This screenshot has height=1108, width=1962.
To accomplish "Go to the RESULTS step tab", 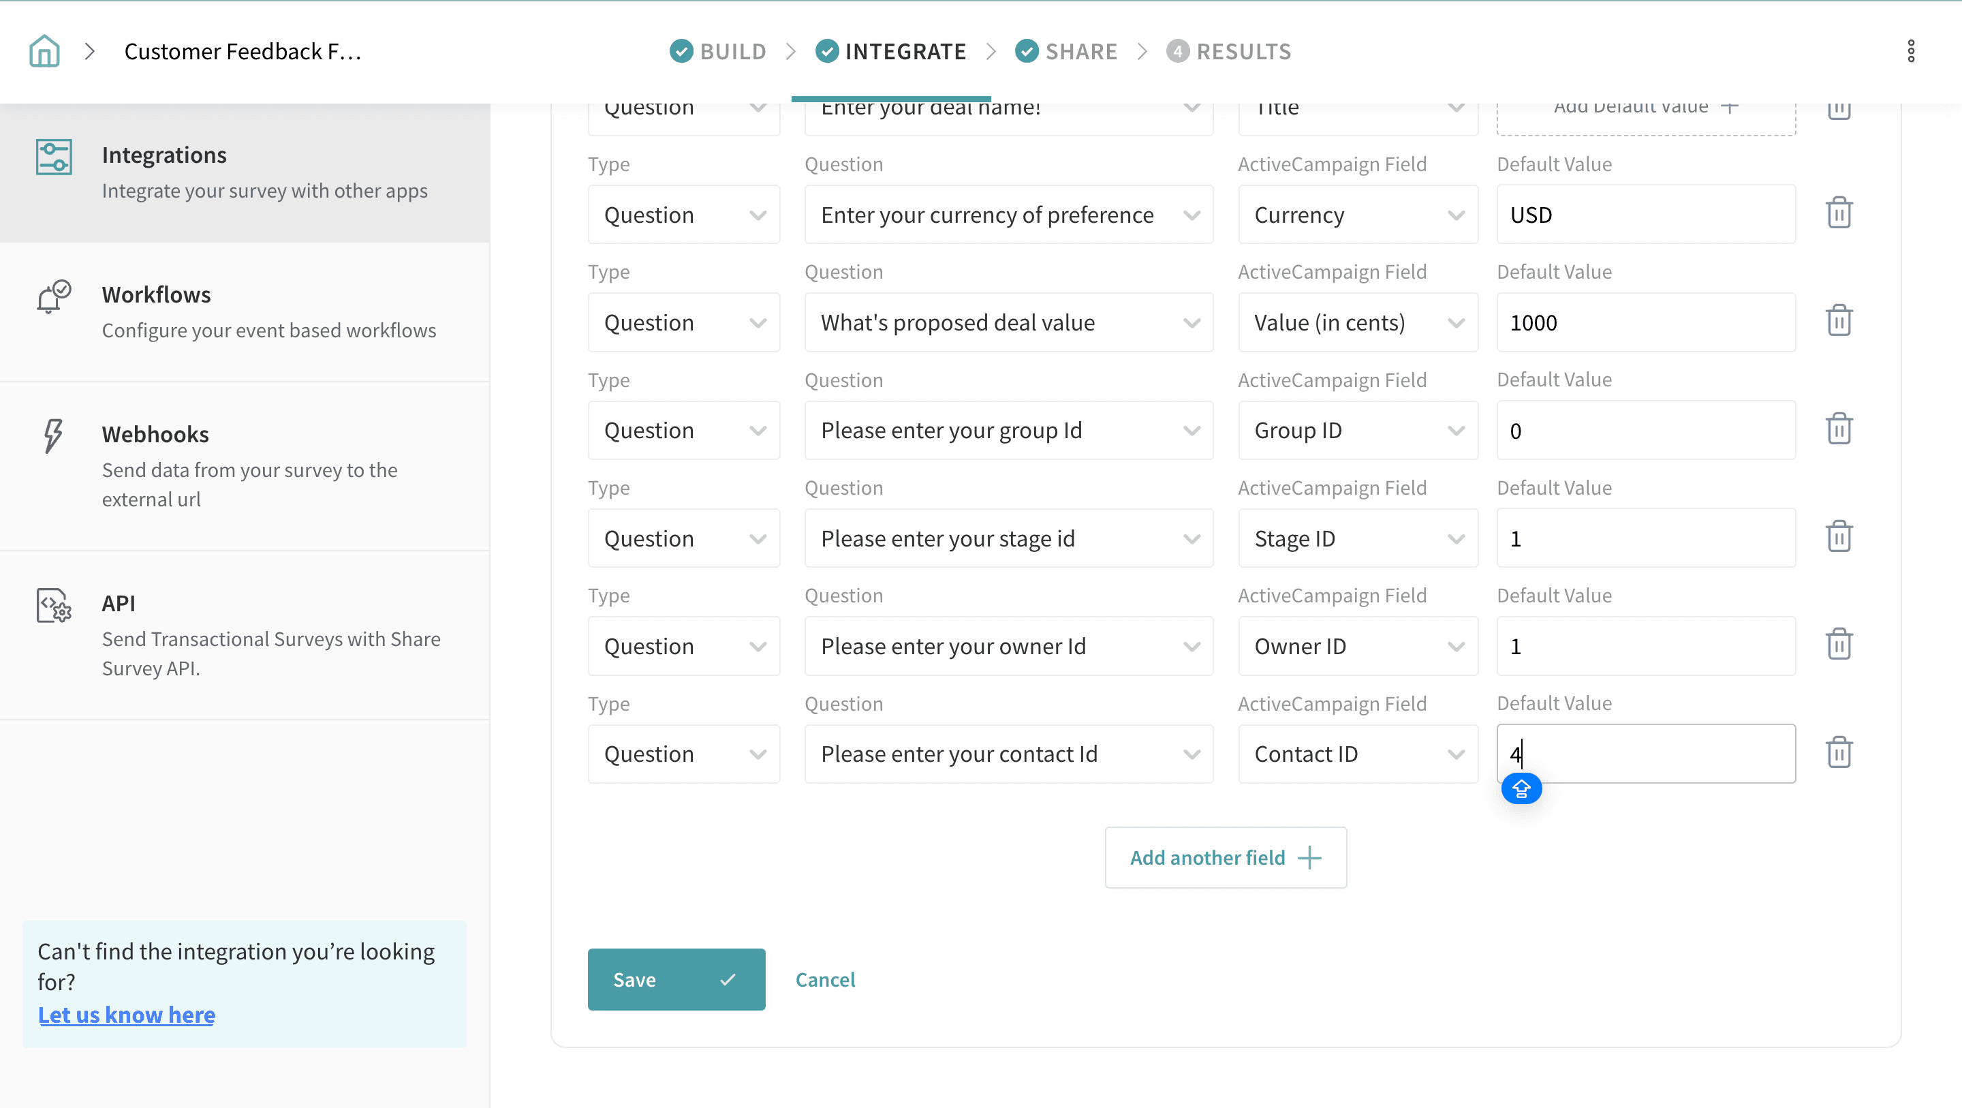I will coord(1228,51).
